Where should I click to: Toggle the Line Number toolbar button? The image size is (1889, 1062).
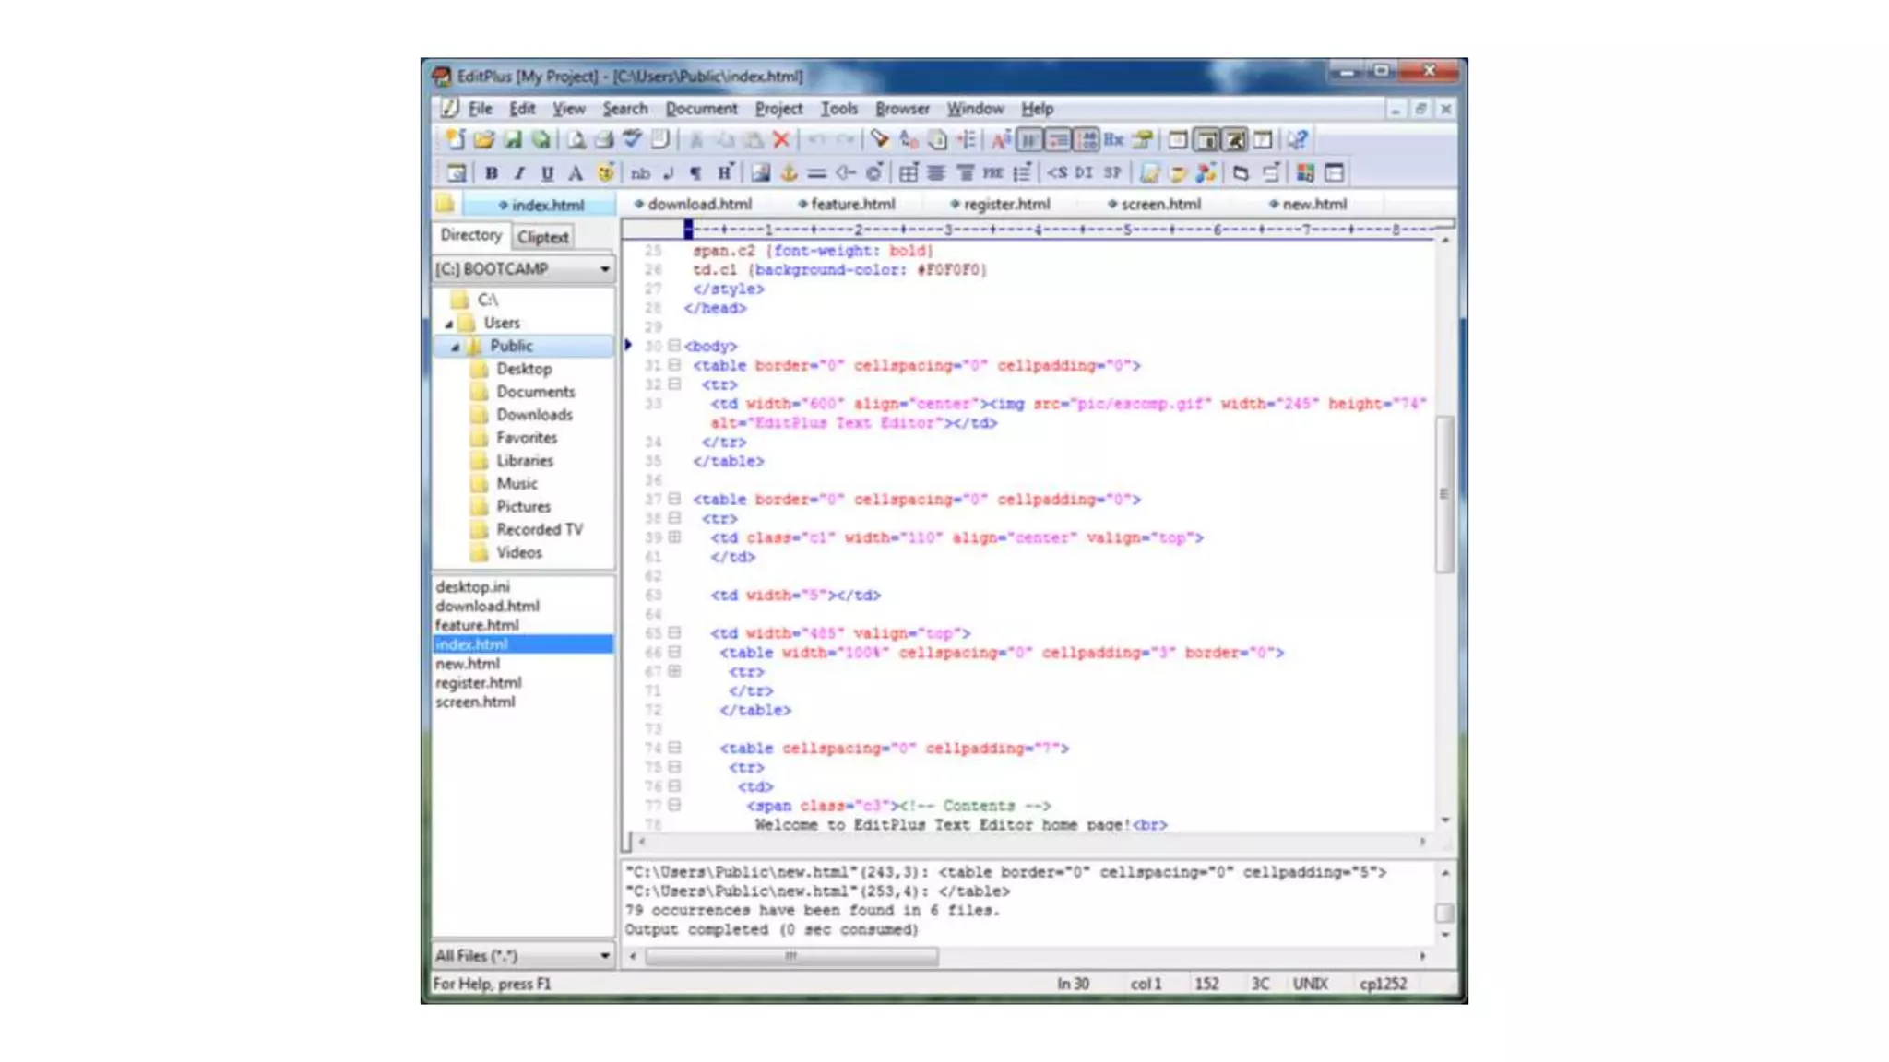pos(1087,140)
